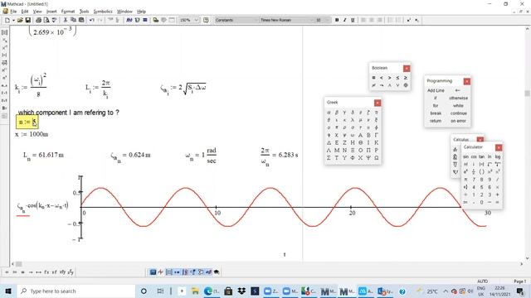
Task: Print the worksheet with the printer icon
Action: pyautogui.click(x=39, y=20)
